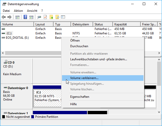Click the yellow folder icon with green arrow

(51, 17)
